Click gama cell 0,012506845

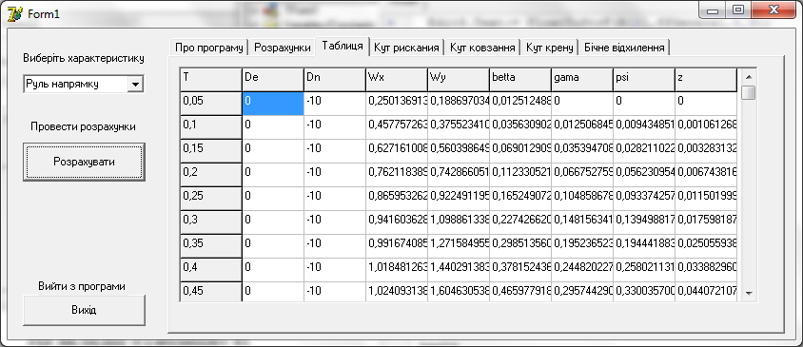pyautogui.click(x=582, y=127)
